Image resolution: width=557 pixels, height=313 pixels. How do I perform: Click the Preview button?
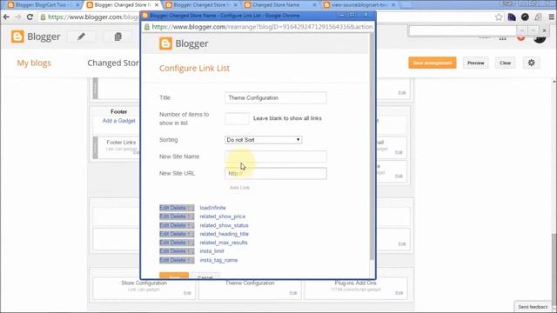tap(476, 63)
